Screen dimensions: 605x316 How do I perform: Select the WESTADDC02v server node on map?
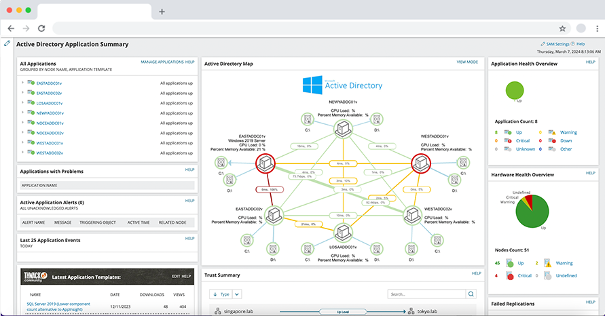(412, 214)
